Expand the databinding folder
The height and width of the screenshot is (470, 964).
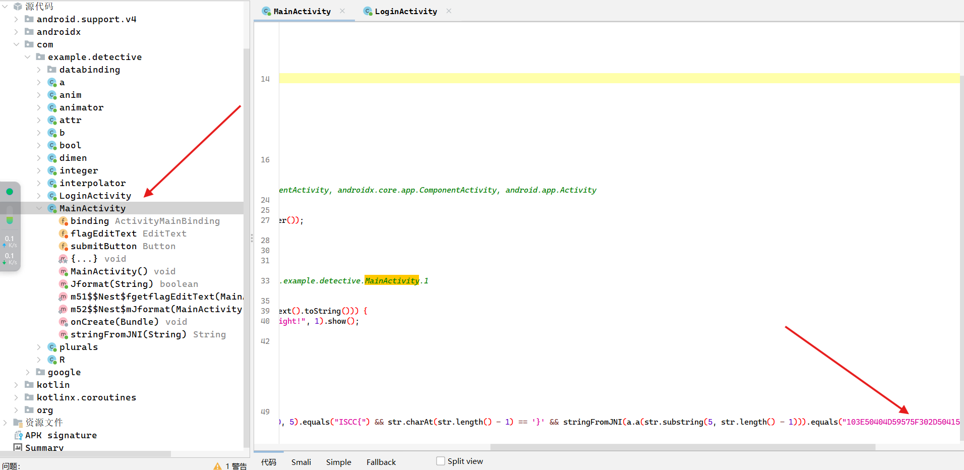click(x=39, y=70)
